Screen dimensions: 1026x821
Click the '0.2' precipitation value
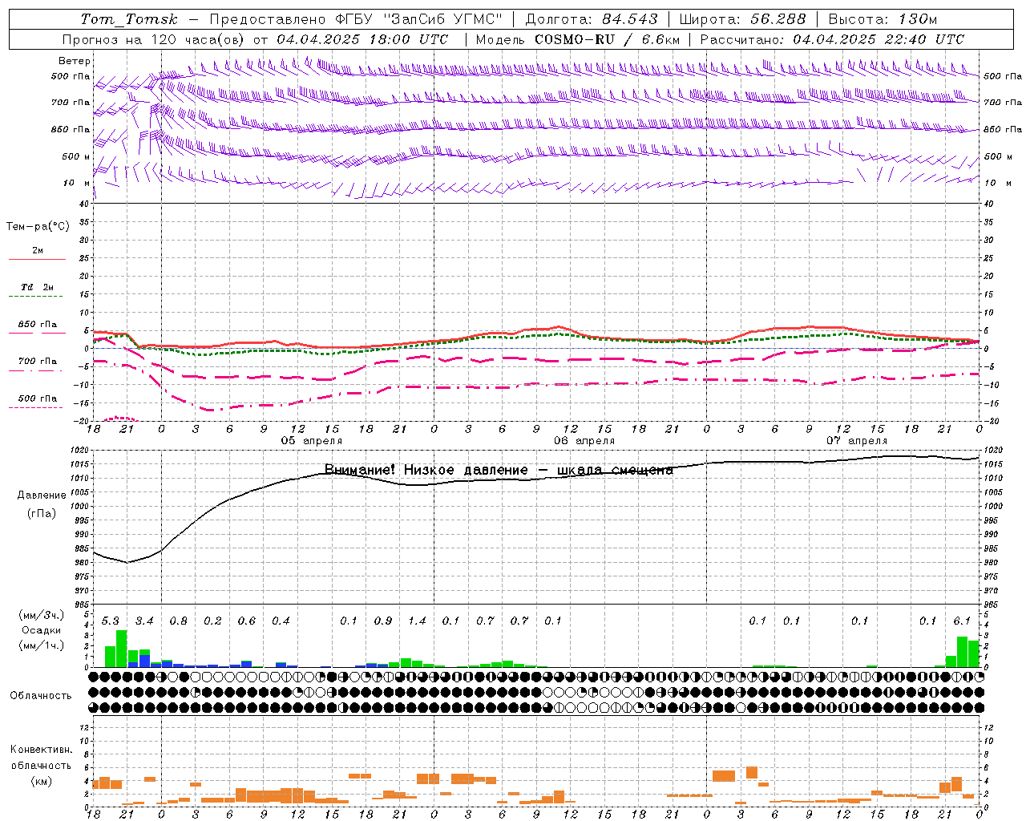coord(212,621)
